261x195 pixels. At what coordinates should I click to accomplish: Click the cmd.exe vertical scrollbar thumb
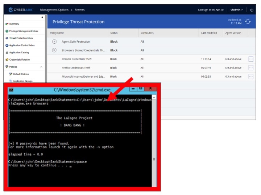tap(154, 159)
